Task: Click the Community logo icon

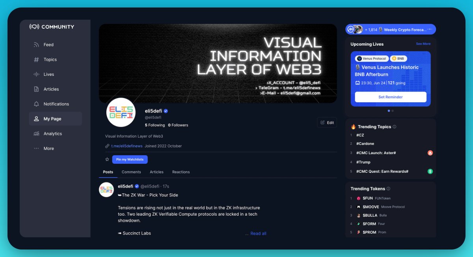Action: (x=34, y=27)
